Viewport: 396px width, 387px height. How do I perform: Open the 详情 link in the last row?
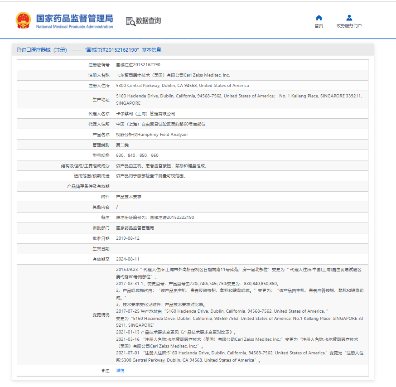tap(120, 371)
